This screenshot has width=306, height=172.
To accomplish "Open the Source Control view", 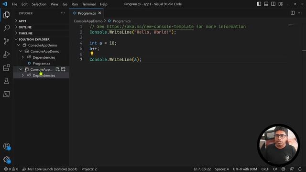I will 6,41.
